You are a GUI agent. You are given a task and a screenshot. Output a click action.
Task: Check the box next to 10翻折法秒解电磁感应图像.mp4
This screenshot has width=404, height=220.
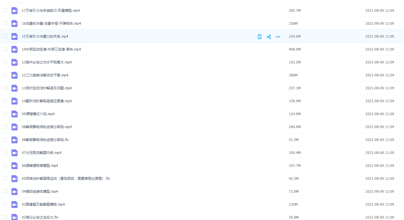(5, 101)
